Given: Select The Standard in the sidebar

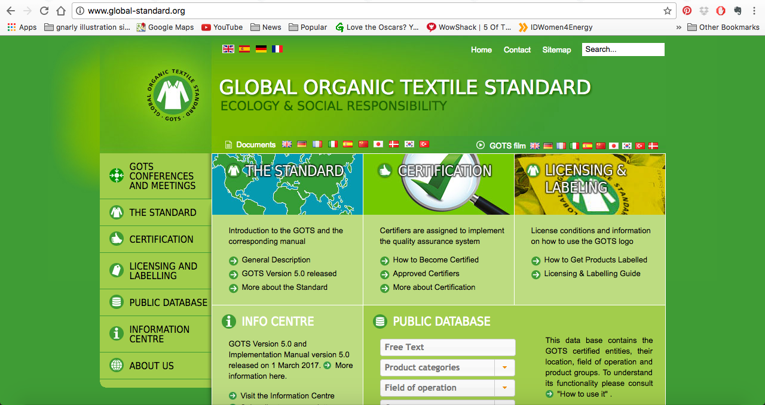Looking at the screenshot, I should tap(155, 212).
